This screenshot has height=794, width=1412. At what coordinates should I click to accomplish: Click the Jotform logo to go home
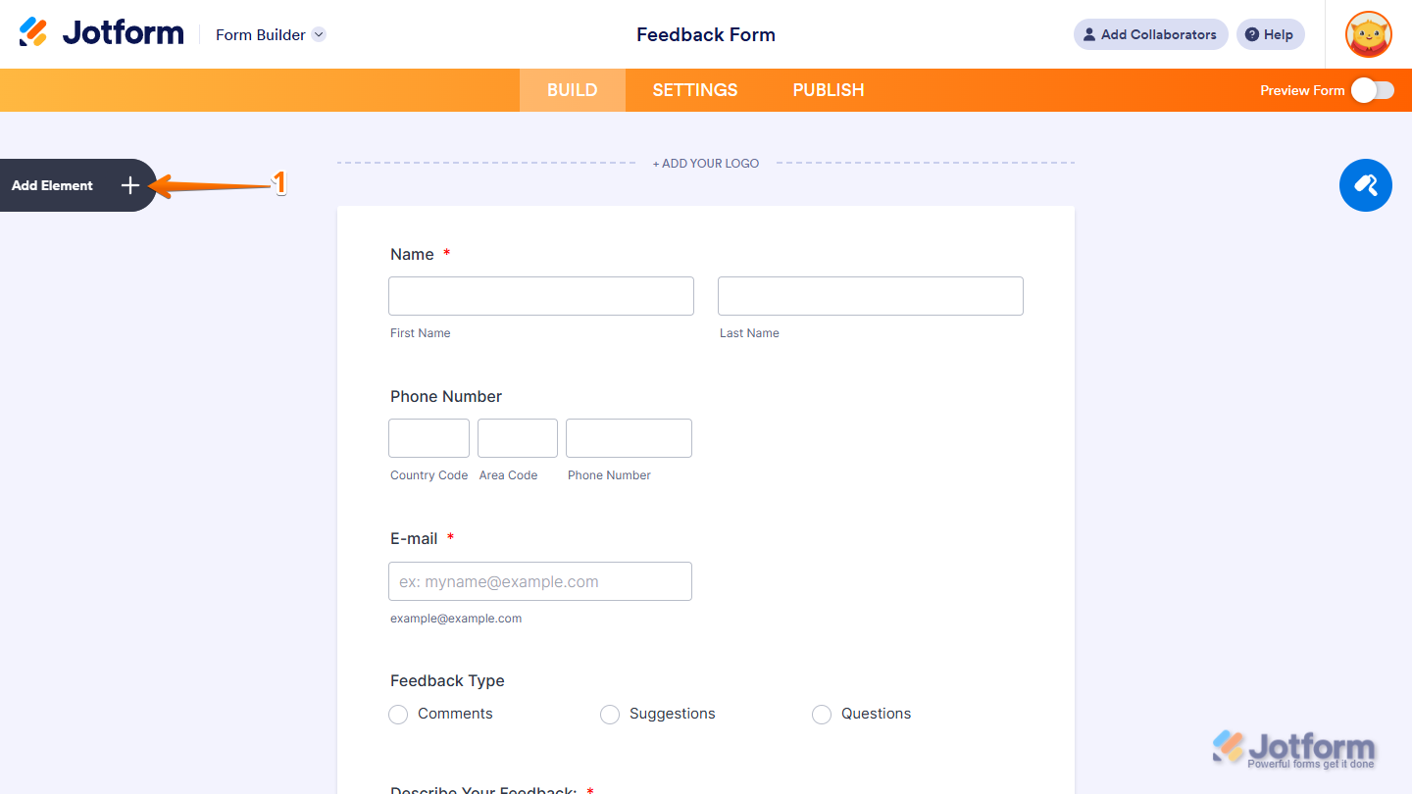tap(101, 31)
